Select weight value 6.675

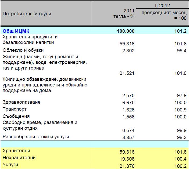(x=128, y=103)
